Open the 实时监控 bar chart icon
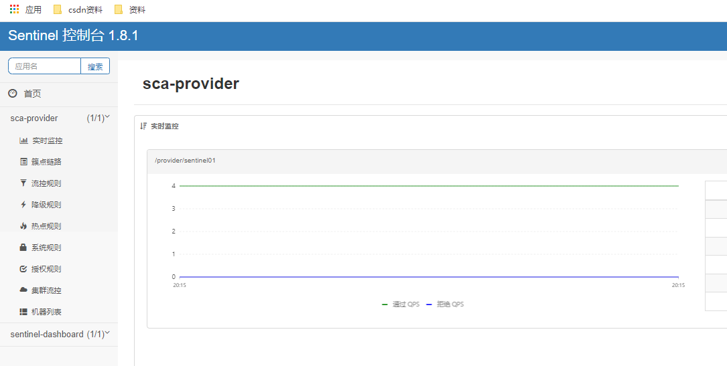Image resolution: width=727 pixels, height=366 pixels. (x=23, y=141)
